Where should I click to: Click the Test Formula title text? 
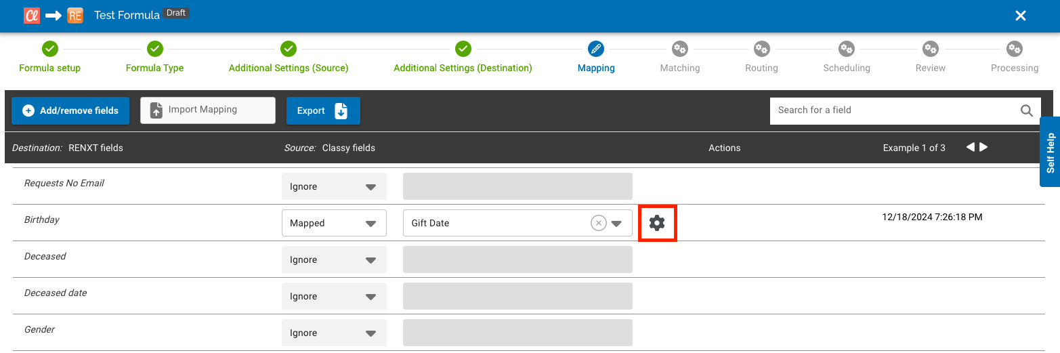pyautogui.click(x=127, y=15)
